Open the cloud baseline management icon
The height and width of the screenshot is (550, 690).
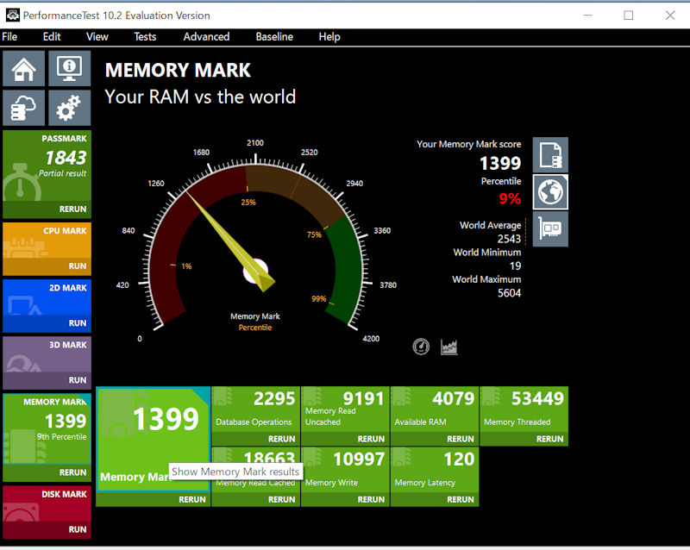coord(24,109)
